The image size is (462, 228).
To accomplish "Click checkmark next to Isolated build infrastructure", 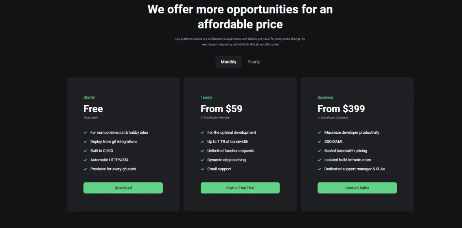I will click(320, 160).
